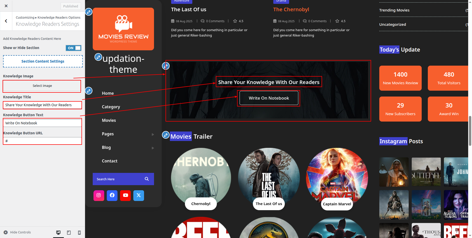Screen dimensions: 472x238
Task: Click the search magnifier icon
Action: click(147, 179)
